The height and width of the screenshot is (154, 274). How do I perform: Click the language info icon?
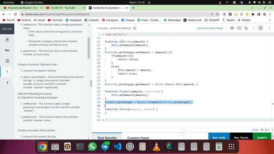[134, 28]
